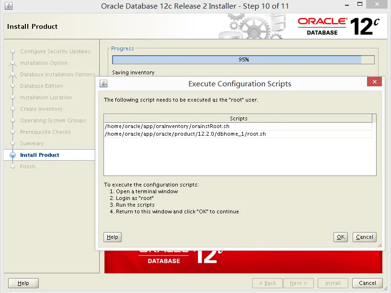Select the Finish step
The image size is (391, 293).
(28, 166)
